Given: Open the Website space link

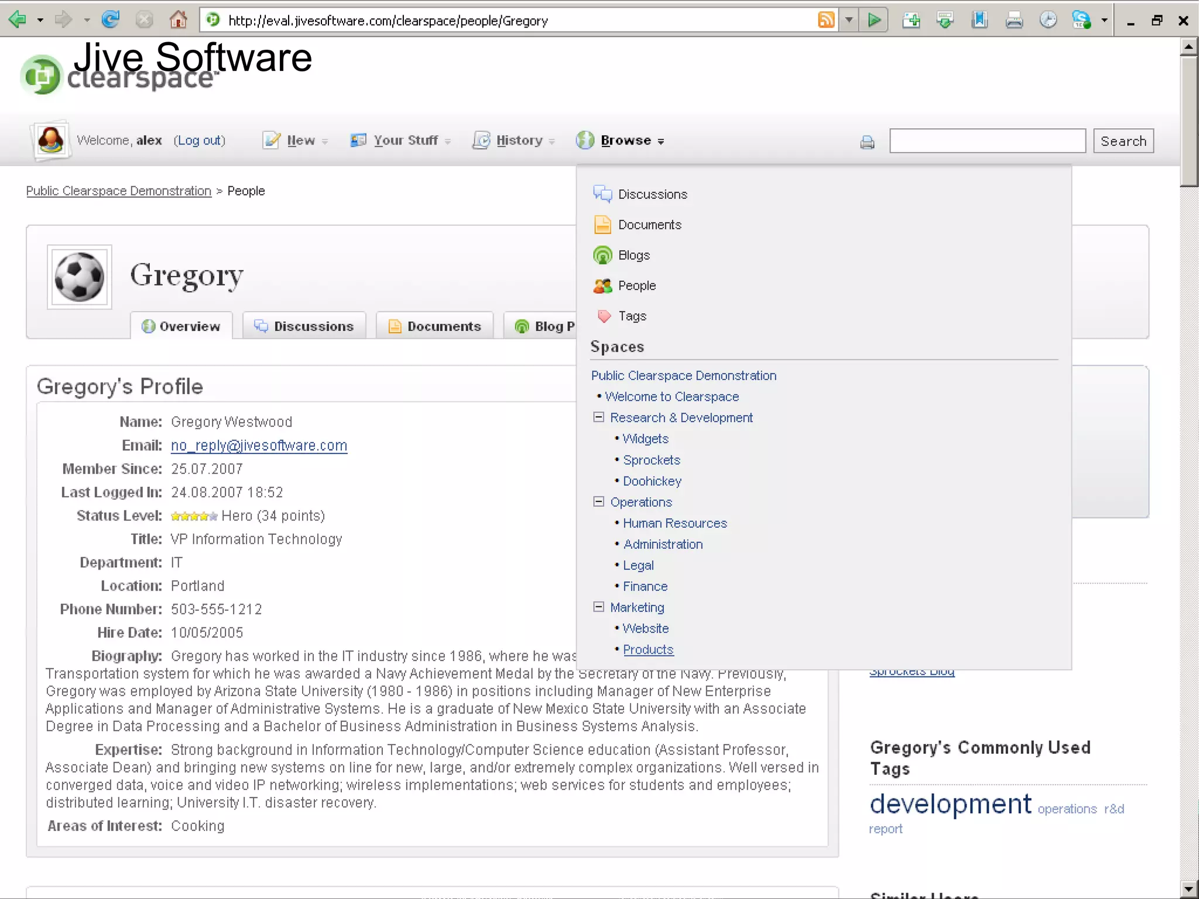Looking at the screenshot, I should tap(646, 628).
